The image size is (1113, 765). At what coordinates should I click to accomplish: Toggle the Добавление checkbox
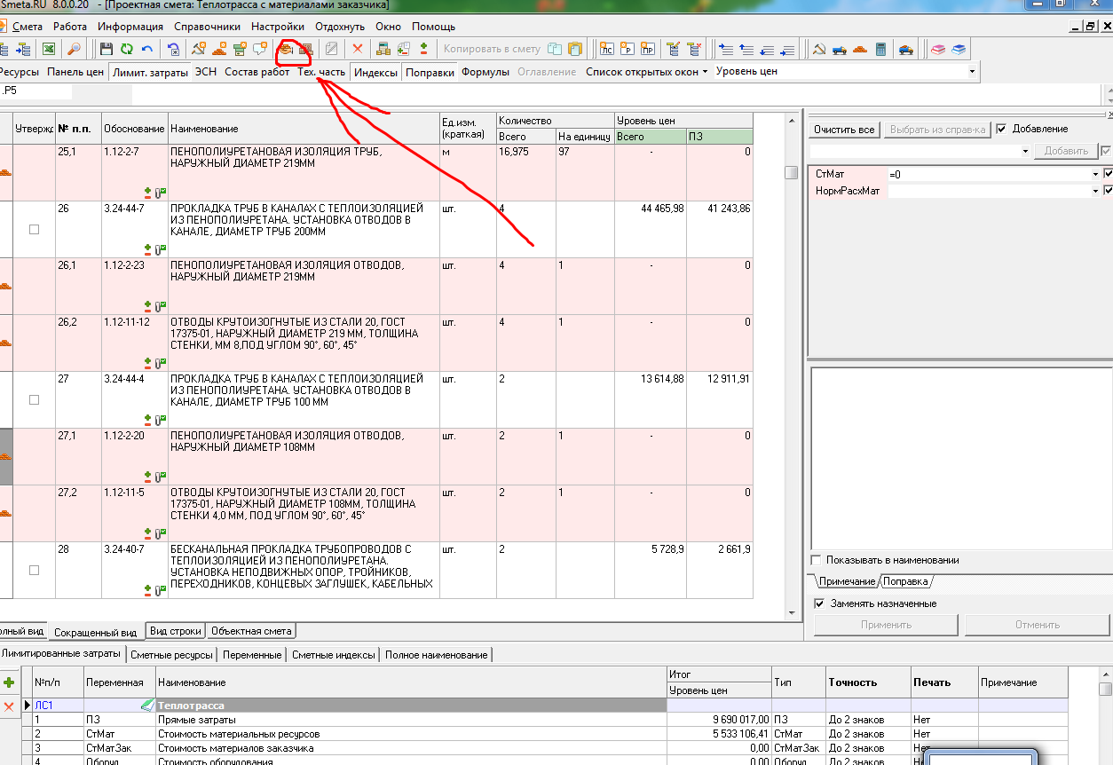[1002, 129]
